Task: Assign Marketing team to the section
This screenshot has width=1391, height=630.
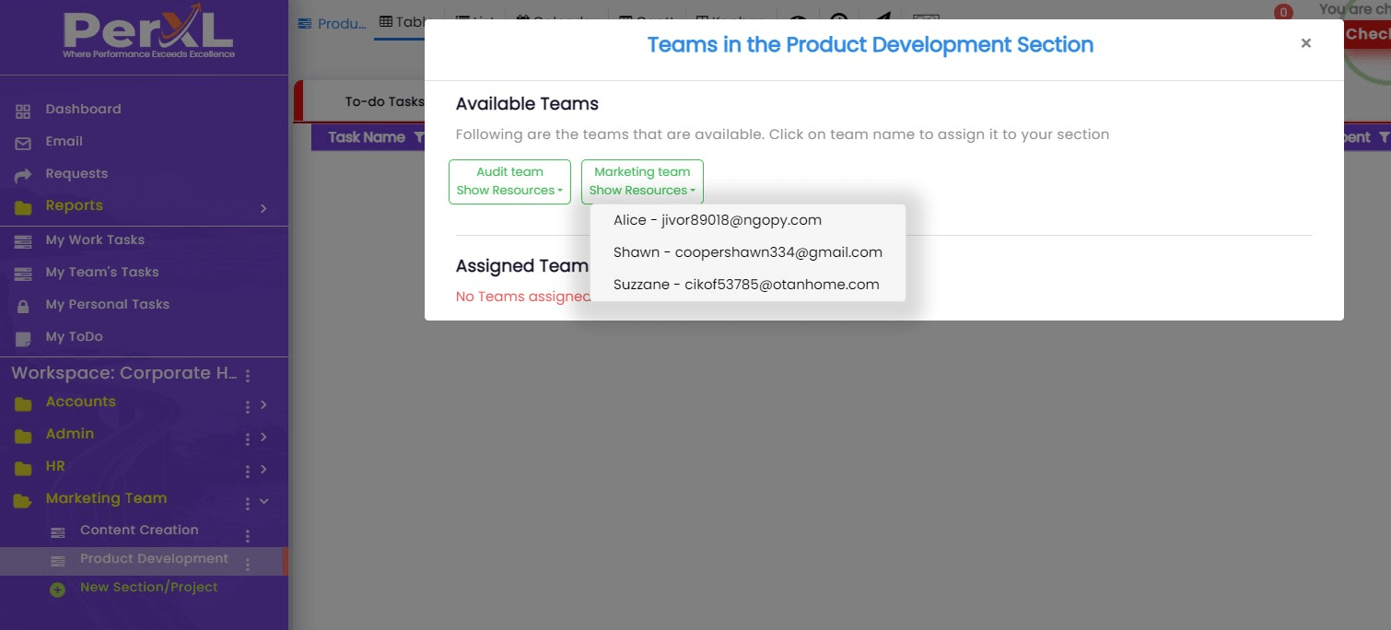Action: (642, 171)
